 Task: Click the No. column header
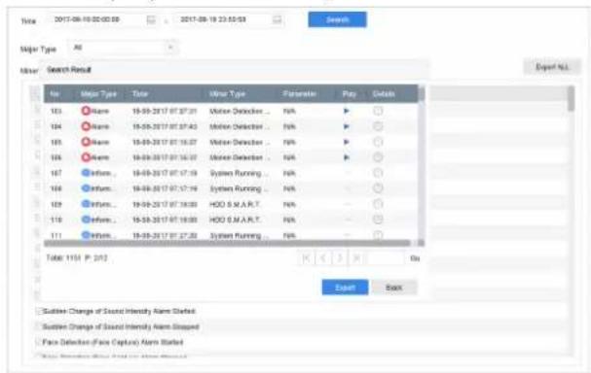55,94
